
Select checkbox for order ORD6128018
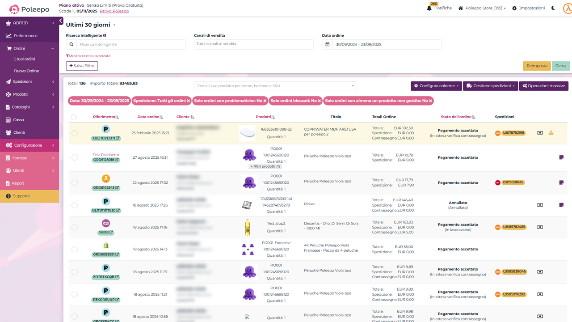pos(74,157)
